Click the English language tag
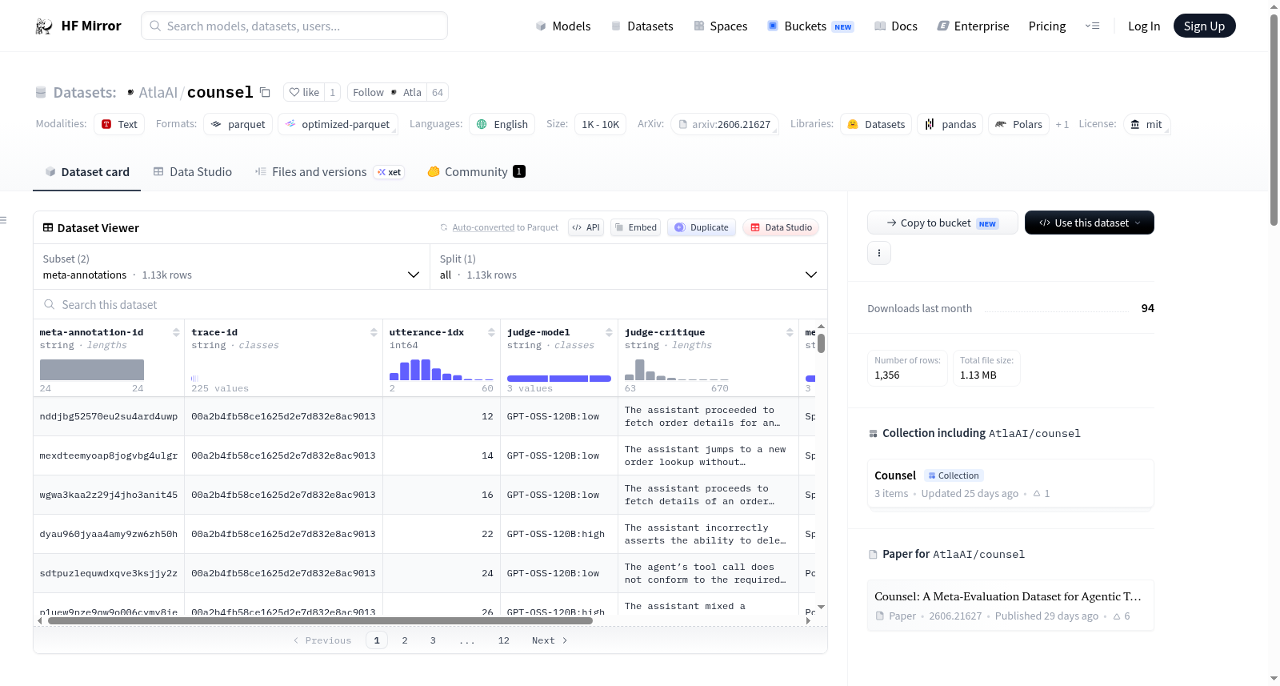Image resolution: width=1280 pixels, height=686 pixels. [502, 124]
